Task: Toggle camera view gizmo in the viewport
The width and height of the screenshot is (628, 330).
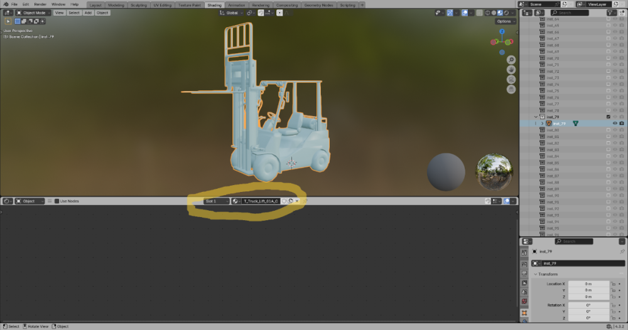Action: coord(511,79)
